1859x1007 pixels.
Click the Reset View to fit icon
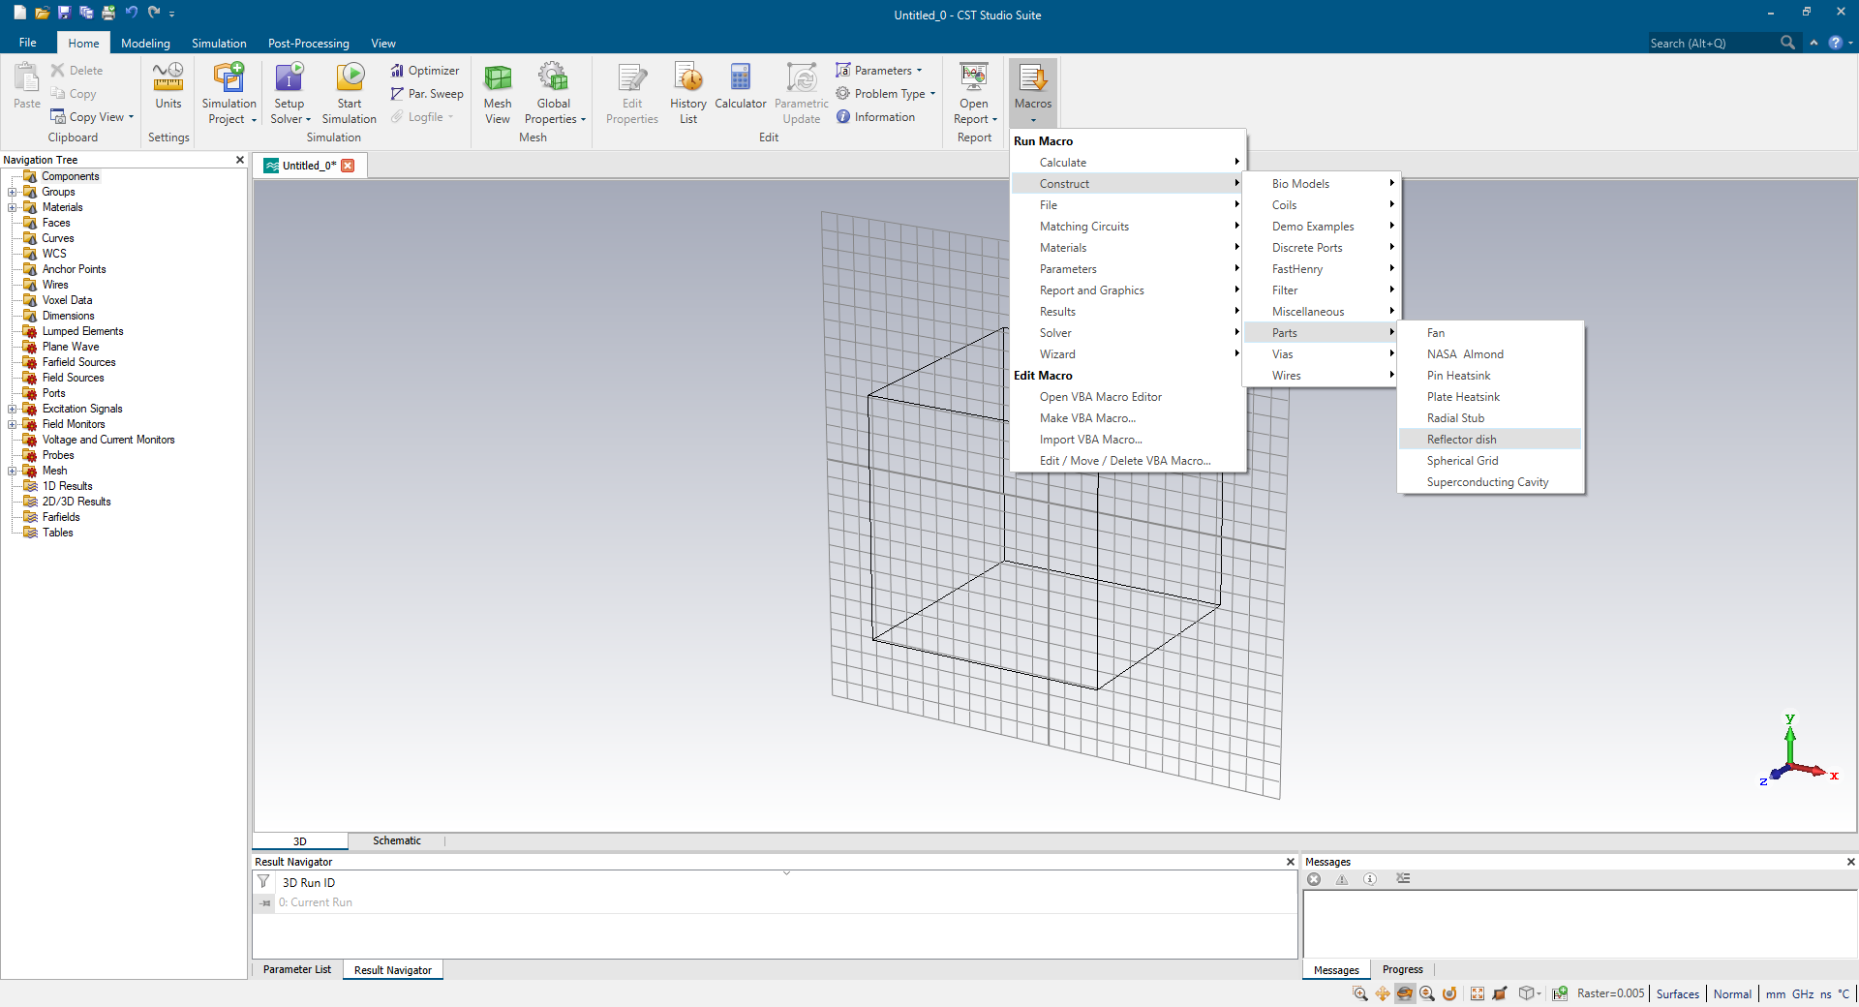[x=1477, y=993]
